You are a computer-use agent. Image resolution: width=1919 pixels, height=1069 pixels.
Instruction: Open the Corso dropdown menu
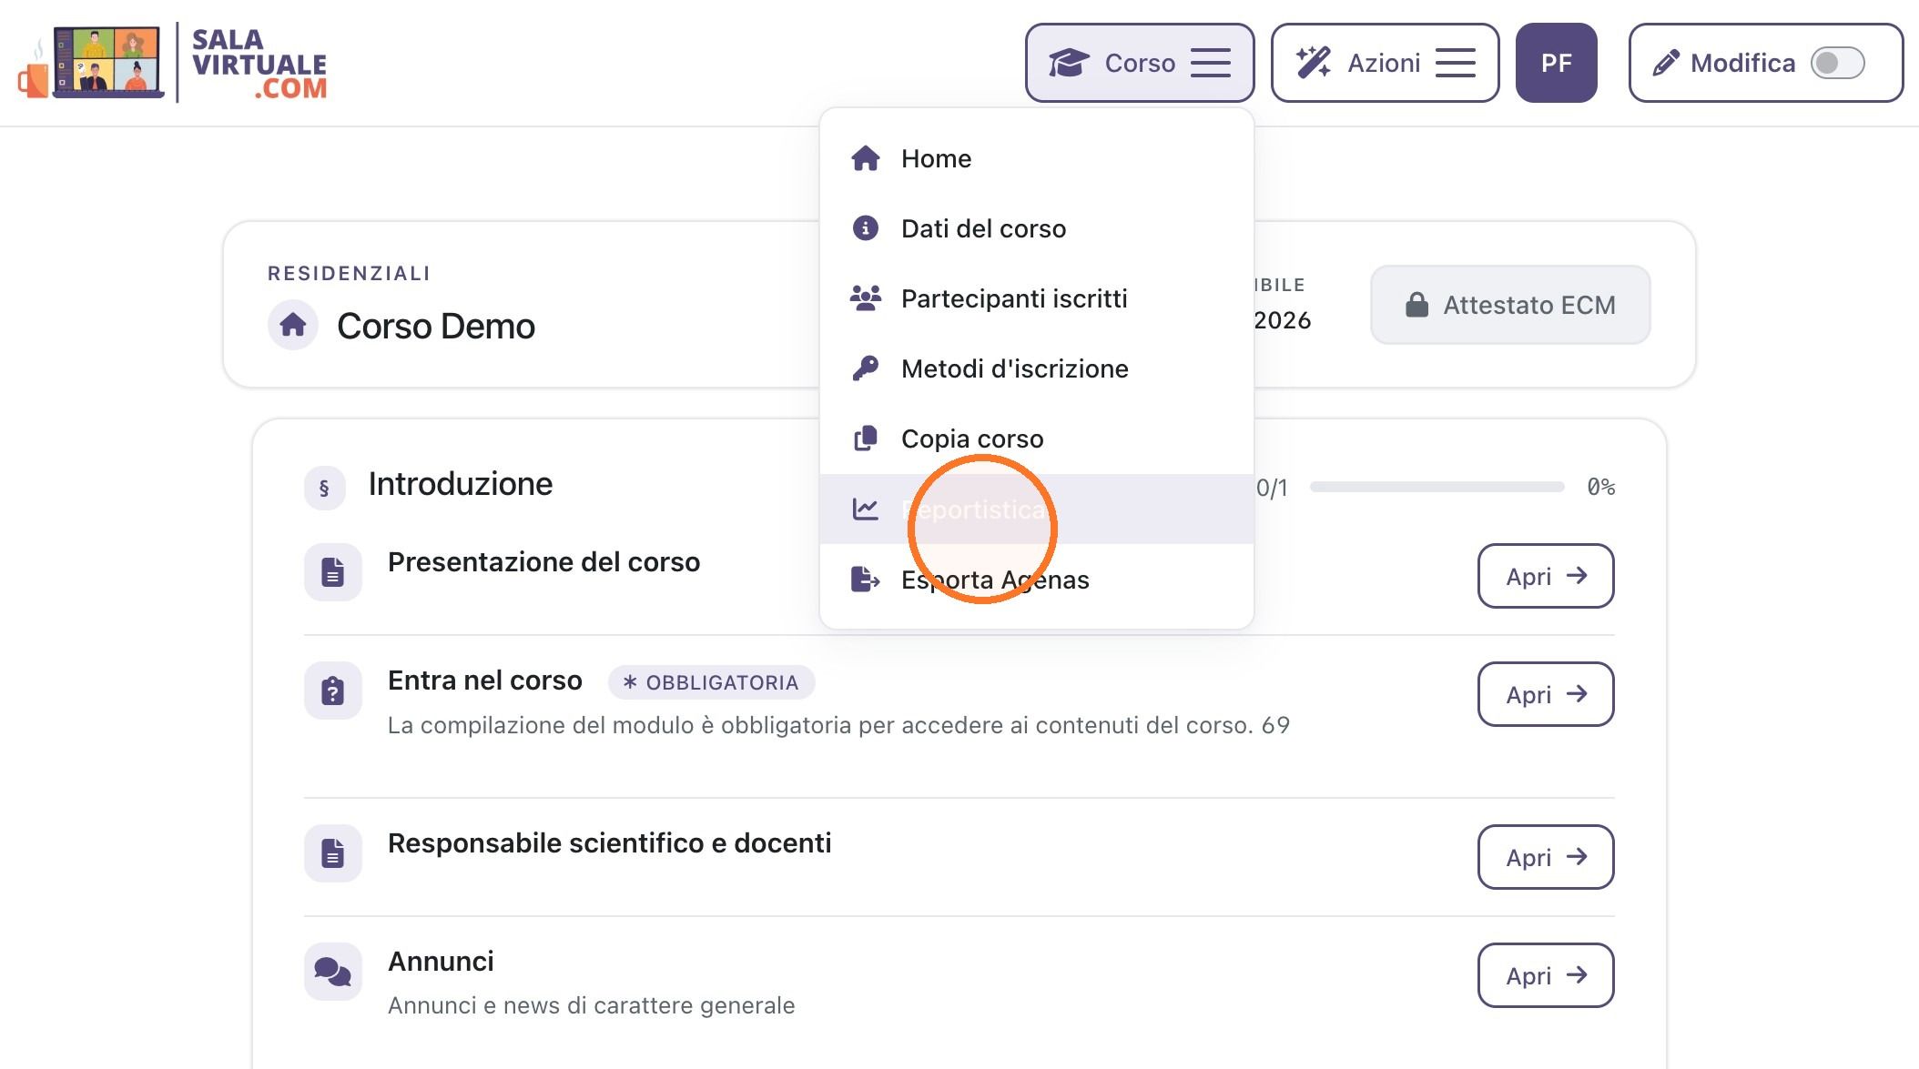point(1140,63)
